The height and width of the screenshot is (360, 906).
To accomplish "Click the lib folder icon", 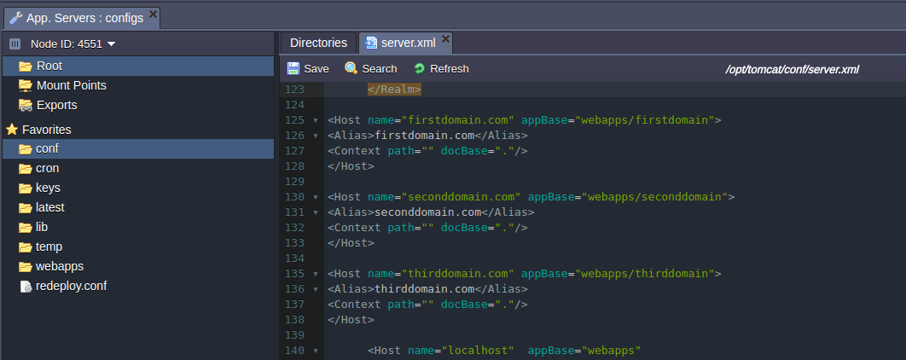I will point(25,228).
